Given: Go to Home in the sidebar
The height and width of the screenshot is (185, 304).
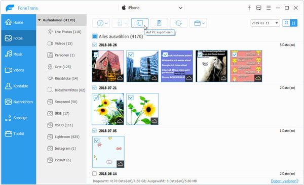Looking at the screenshot, I should (x=19, y=22).
